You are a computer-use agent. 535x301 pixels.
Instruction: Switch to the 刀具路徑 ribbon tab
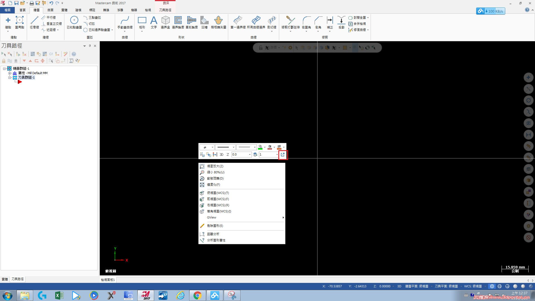pyautogui.click(x=165, y=10)
